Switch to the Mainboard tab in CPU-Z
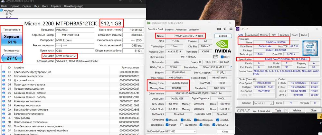 click(251, 35)
